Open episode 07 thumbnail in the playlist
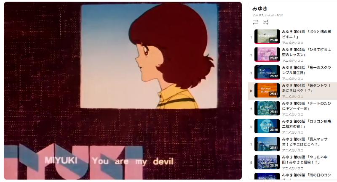337x182 pixels. [x=267, y=144]
